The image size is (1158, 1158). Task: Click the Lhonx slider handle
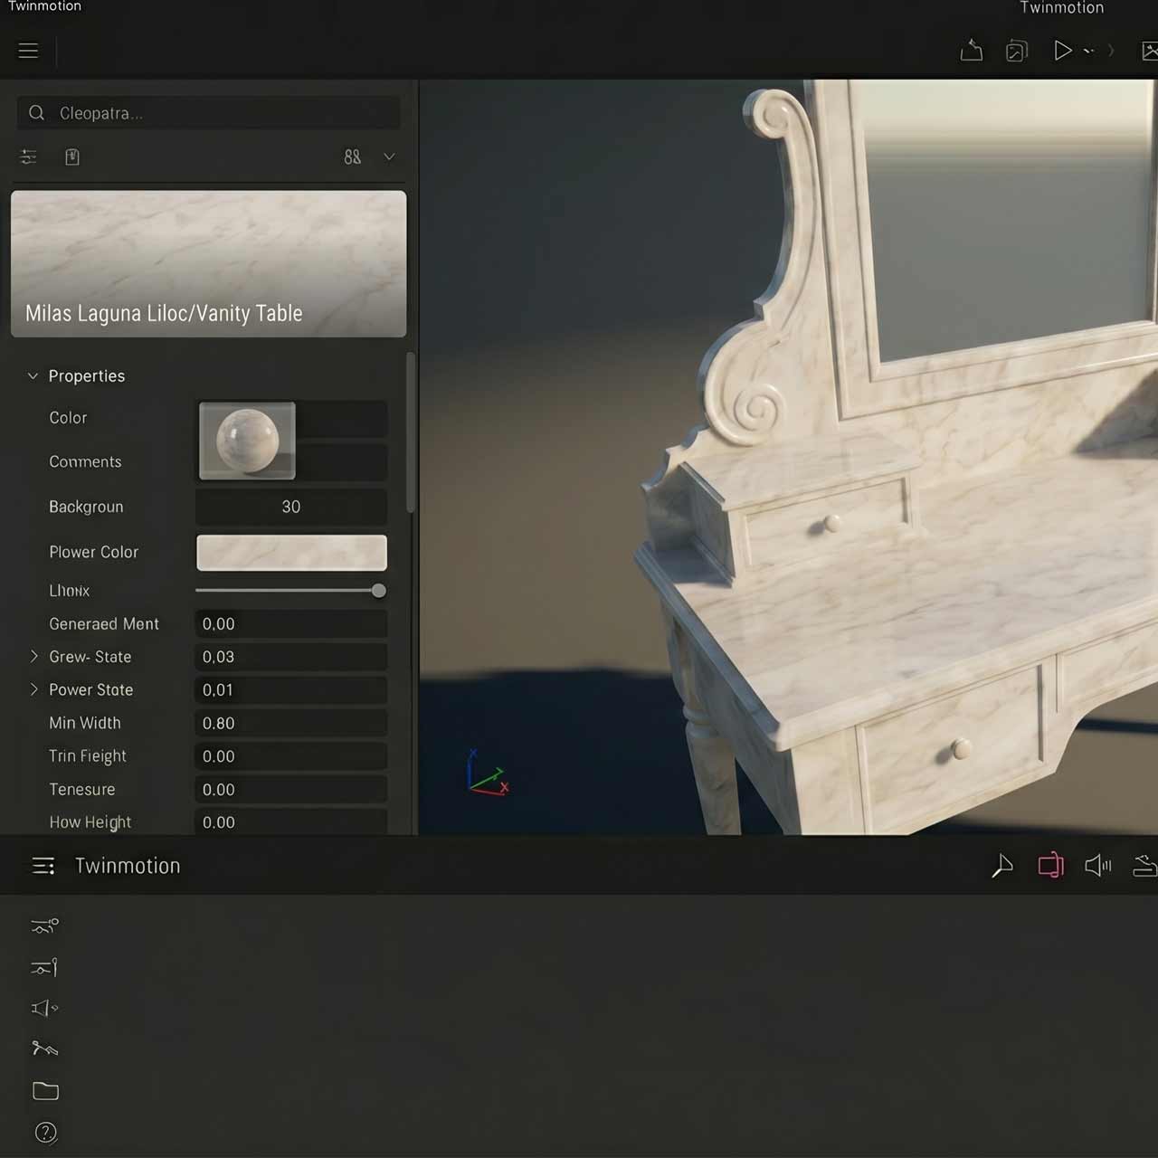pos(379,591)
